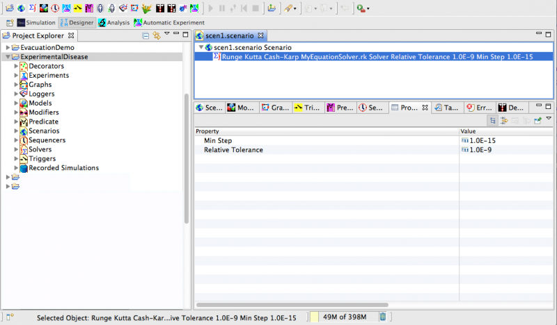The height and width of the screenshot is (325, 557).
Task: Toggle Show Advanced Properties
Action: pyautogui.click(x=503, y=121)
